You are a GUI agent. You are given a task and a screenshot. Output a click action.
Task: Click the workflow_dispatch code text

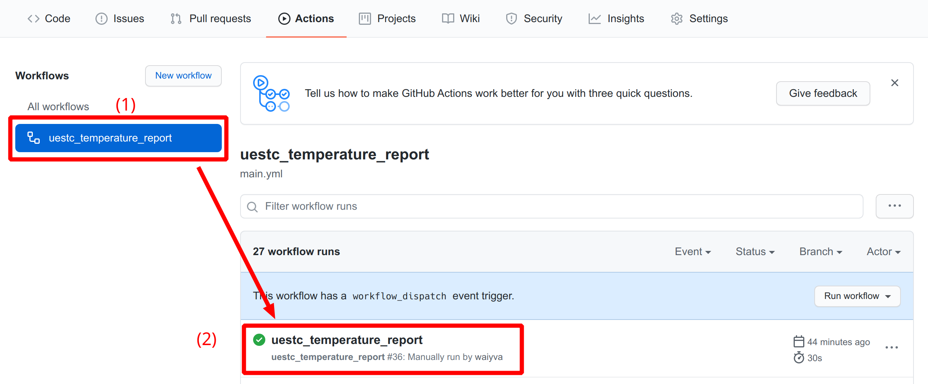[x=399, y=296]
